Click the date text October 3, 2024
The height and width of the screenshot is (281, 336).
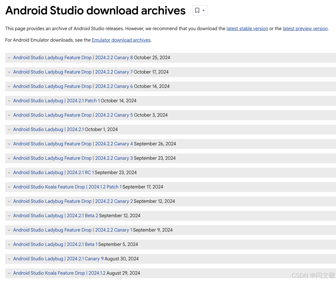pos(151,115)
